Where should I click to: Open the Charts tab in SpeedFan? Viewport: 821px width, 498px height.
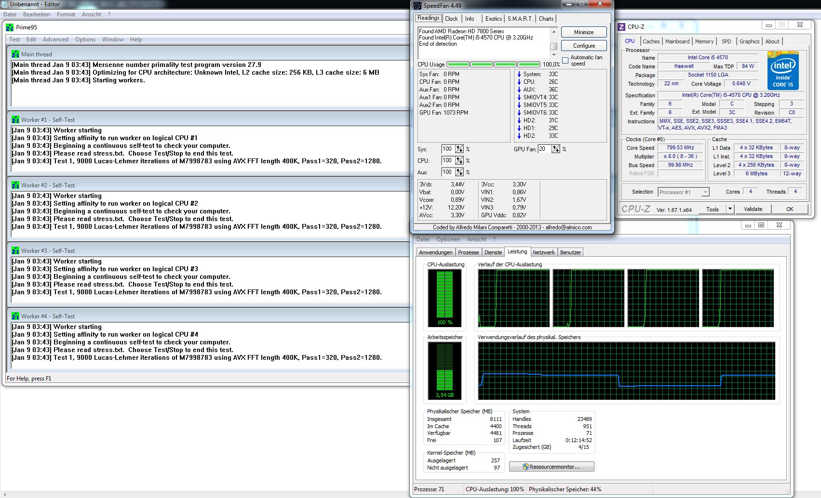pos(546,19)
